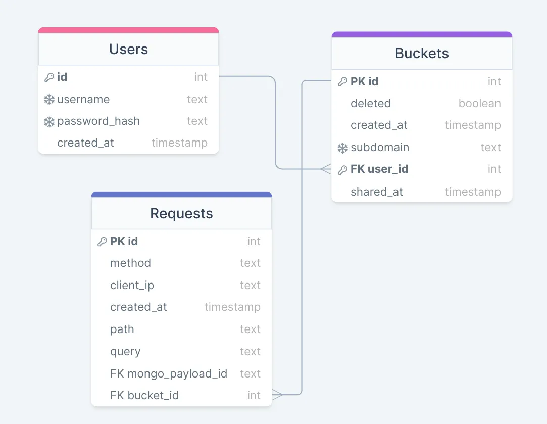Select the unique snowflake icon on username
547x424 pixels.
50,99
